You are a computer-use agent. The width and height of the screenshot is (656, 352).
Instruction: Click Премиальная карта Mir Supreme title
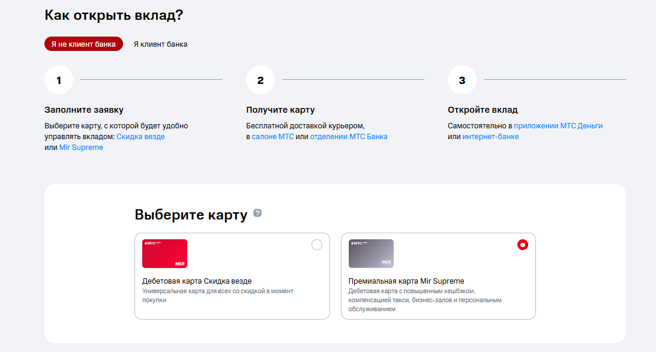click(x=406, y=281)
